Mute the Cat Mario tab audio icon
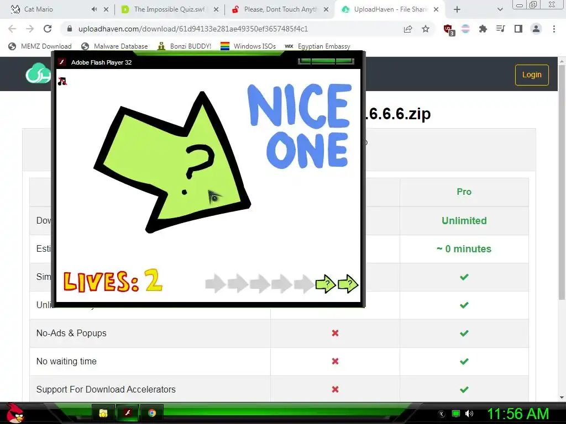The height and width of the screenshot is (424, 566). (x=94, y=9)
